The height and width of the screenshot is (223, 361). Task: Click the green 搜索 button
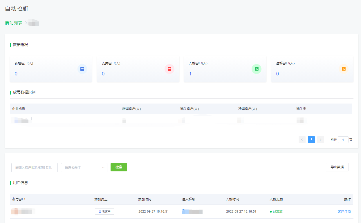tap(119, 167)
